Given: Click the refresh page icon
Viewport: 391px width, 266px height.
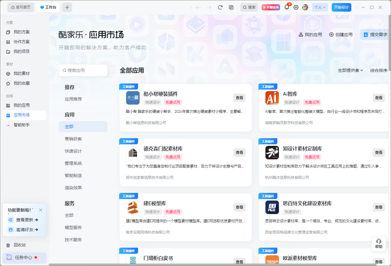Looking at the screenshot, I should pos(220,7).
